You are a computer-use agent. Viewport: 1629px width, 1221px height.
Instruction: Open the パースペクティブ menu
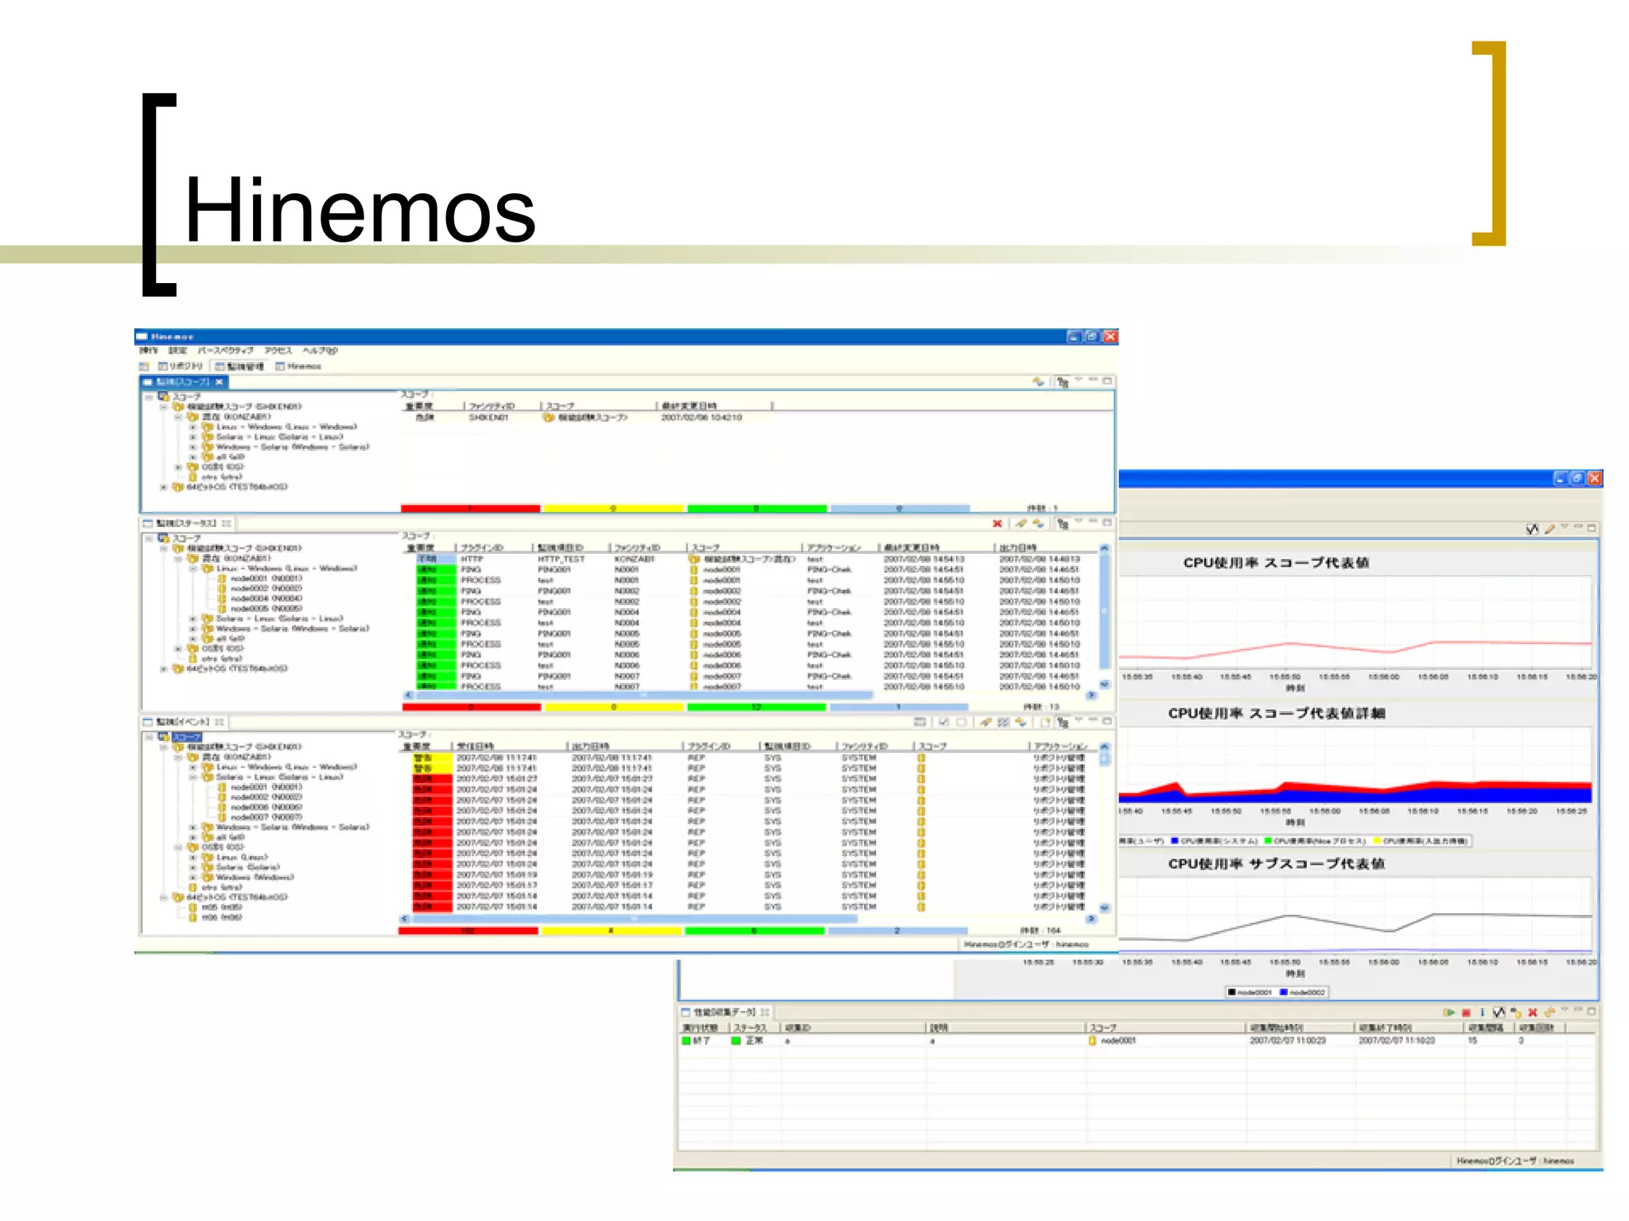click(x=226, y=351)
